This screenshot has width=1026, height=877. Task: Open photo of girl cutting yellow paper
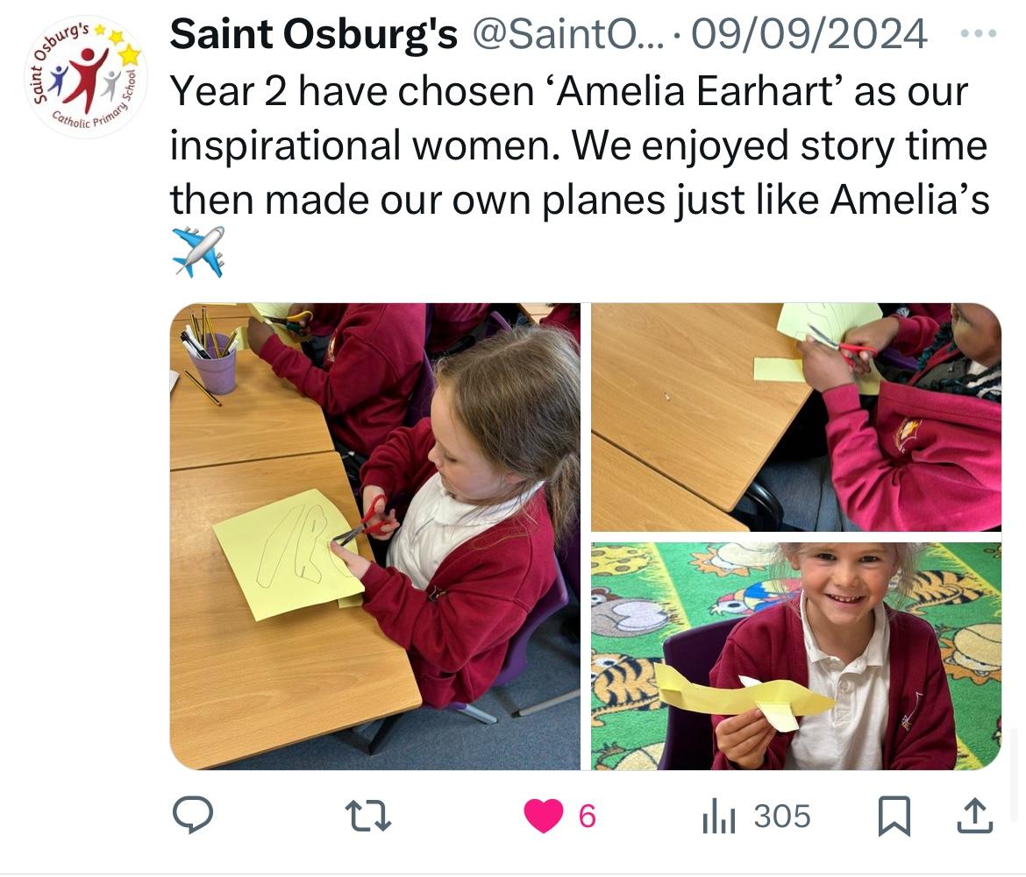click(375, 536)
